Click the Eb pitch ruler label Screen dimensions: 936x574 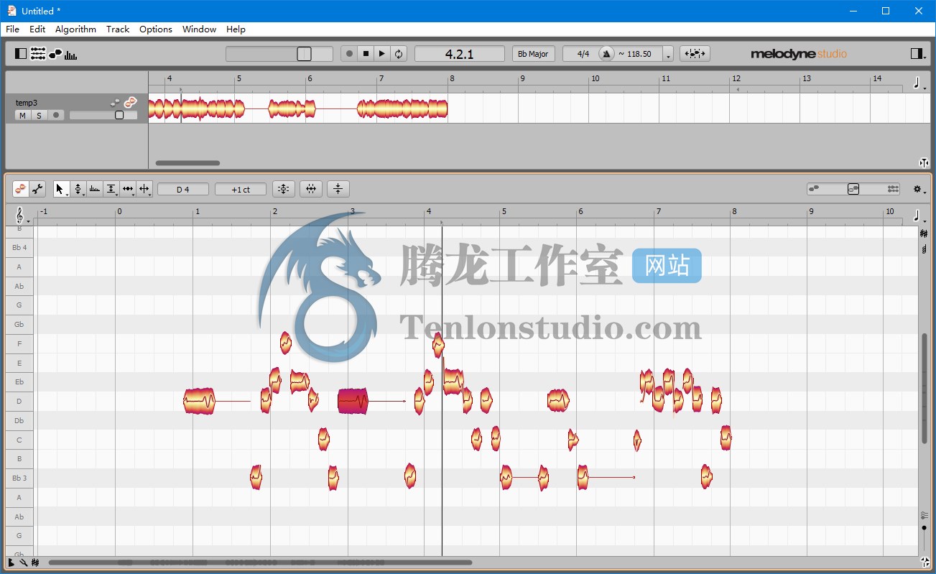19,381
